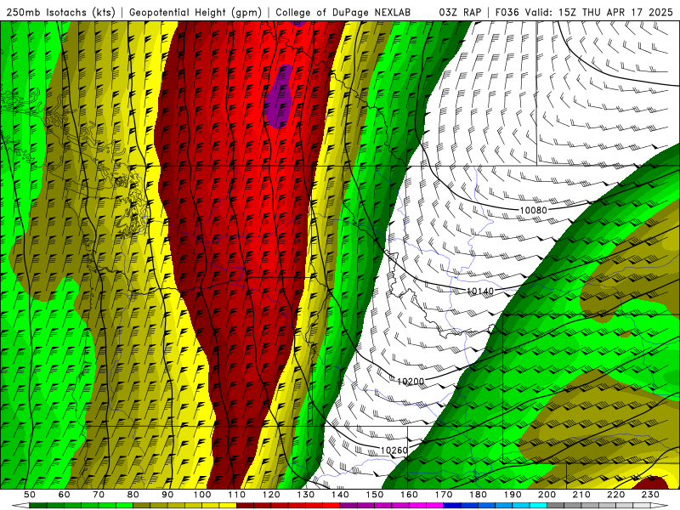Click the magenta colorbar segment ending at 170

434,506
